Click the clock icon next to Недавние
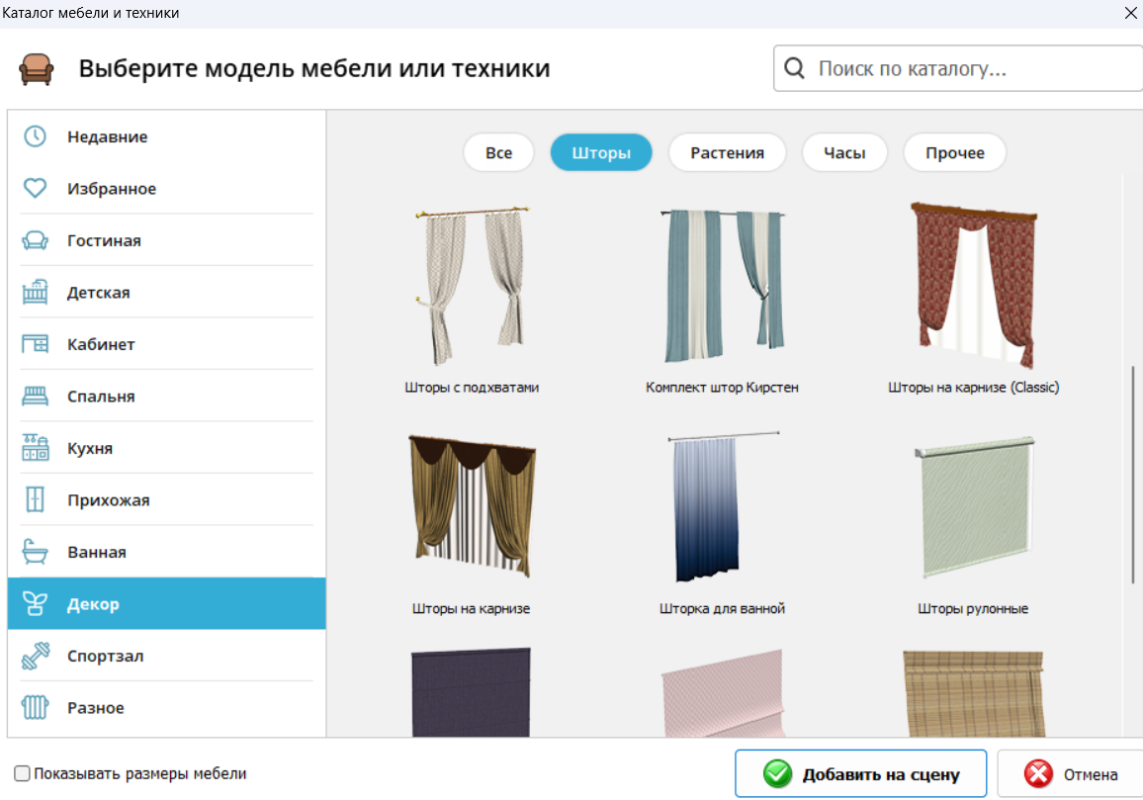 (35, 136)
